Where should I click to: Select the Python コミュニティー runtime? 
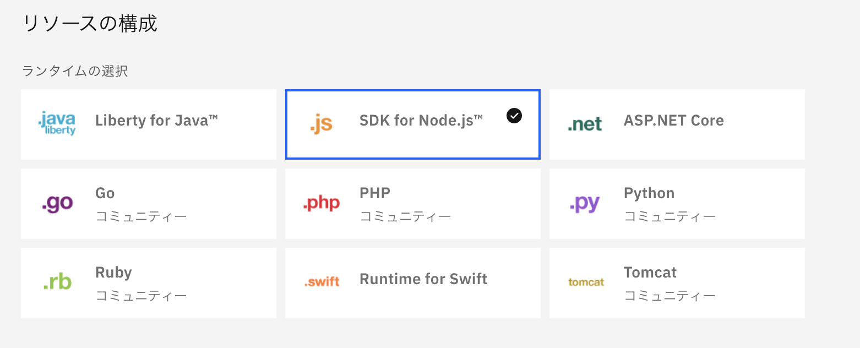676,204
